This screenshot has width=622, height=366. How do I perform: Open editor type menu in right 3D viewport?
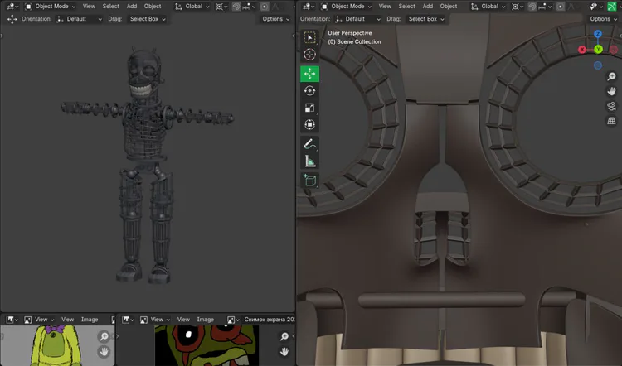click(309, 7)
